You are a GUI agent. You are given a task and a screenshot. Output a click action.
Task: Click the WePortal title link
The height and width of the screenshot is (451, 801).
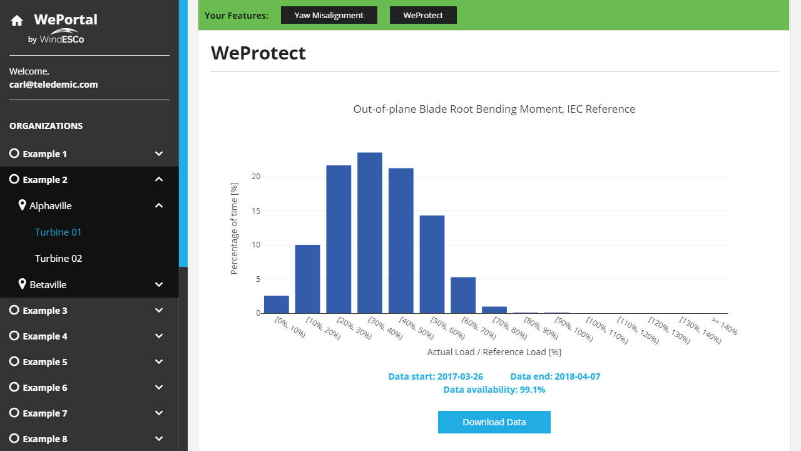[66, 19]
